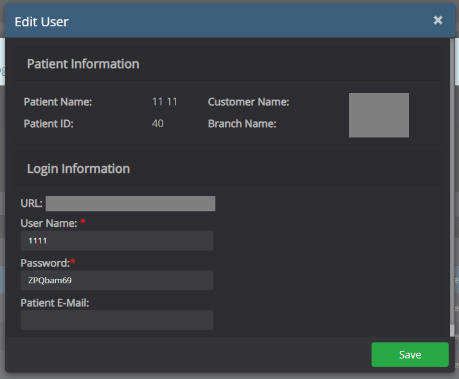
Task: Click the Patient E-Mail label
Action: coord(55,303)
